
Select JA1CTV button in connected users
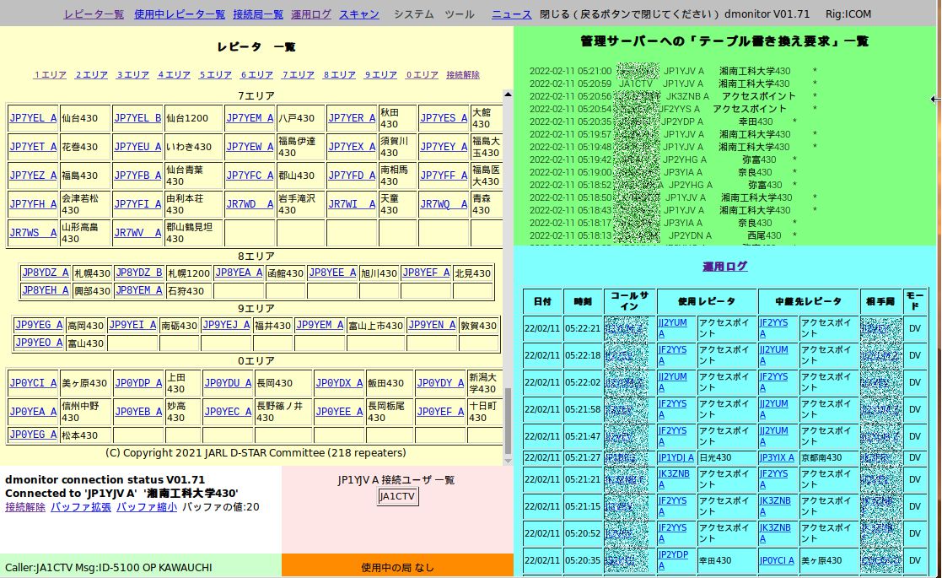pyautogui.click(x=397, y=496)
